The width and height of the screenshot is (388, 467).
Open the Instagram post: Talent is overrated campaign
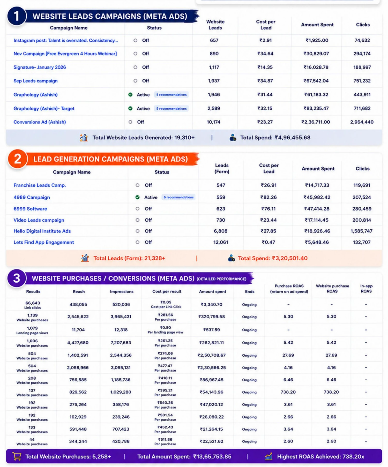66,40
